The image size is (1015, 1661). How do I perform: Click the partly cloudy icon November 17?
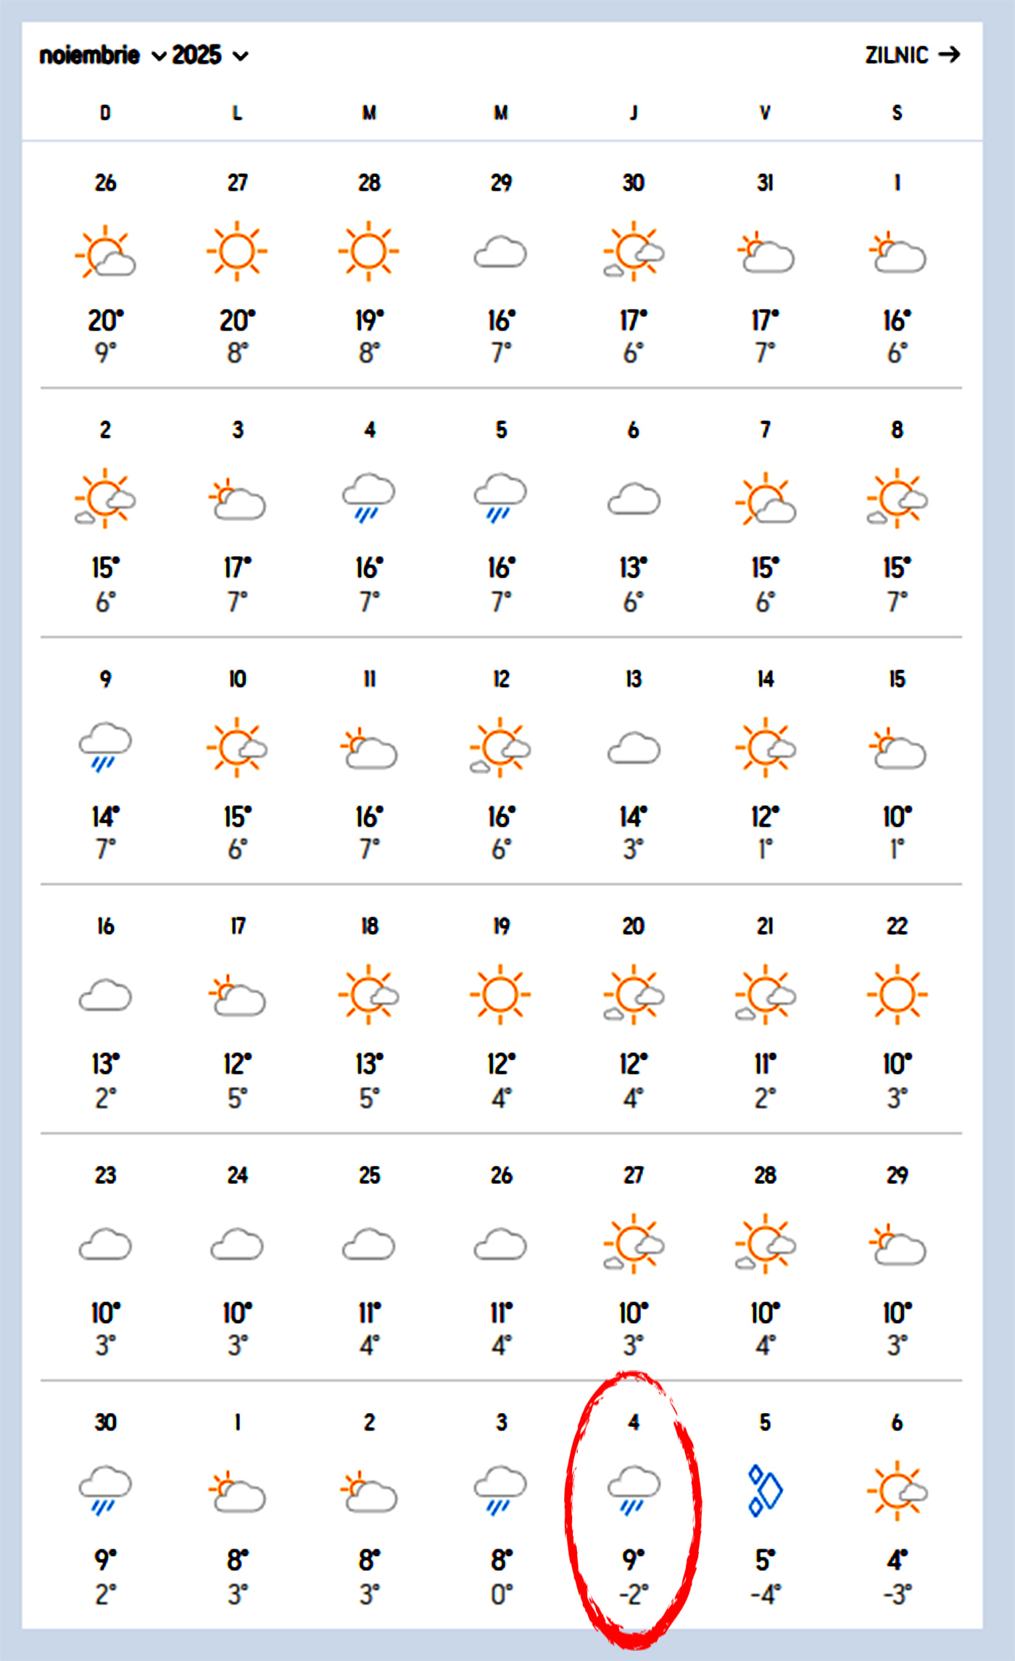[x=237, y=995]
